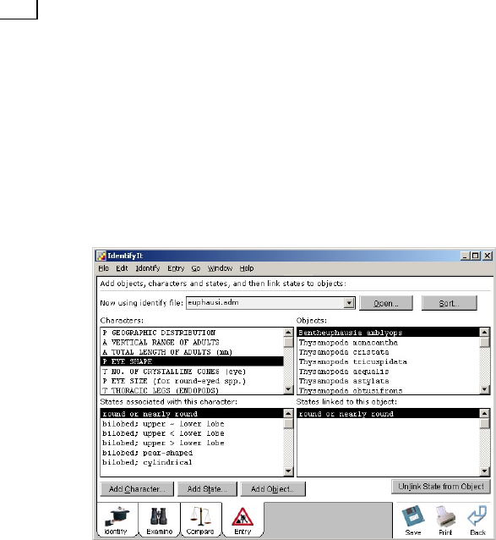Click the Open... button

[385, 303]
